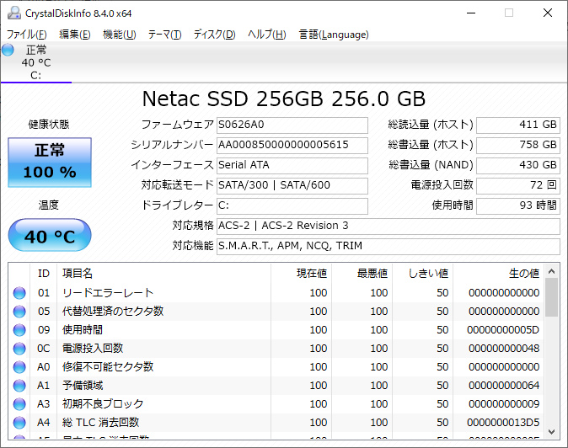
Task: Click the シリアルナンバー value field
Action: click(x=292, y=145)
